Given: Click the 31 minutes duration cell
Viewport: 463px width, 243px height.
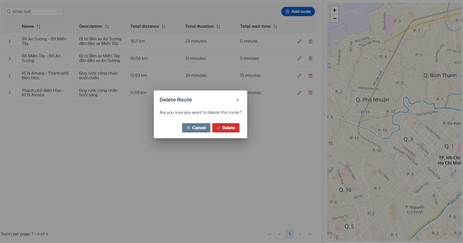Looking at the screenshot, I should point(195,58).
